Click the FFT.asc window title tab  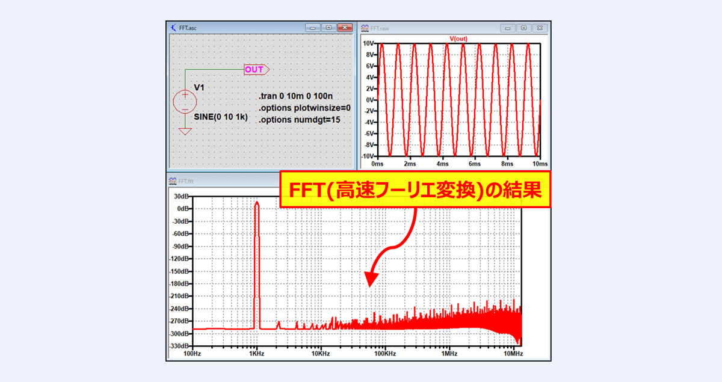click(187, 27)
